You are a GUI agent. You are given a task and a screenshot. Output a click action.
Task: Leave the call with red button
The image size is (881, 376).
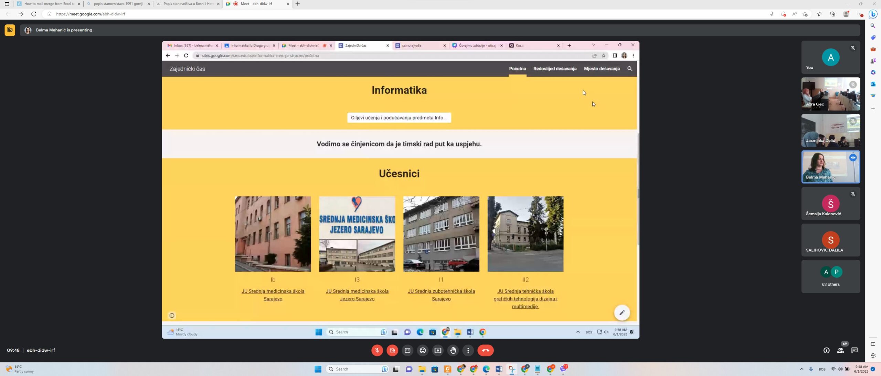(485, 350)
